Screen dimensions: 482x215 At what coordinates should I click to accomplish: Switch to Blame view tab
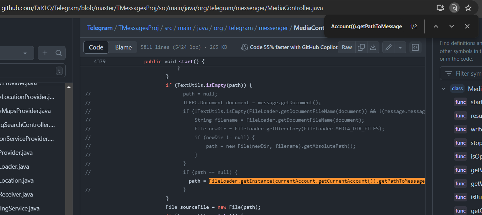[124, 47]
